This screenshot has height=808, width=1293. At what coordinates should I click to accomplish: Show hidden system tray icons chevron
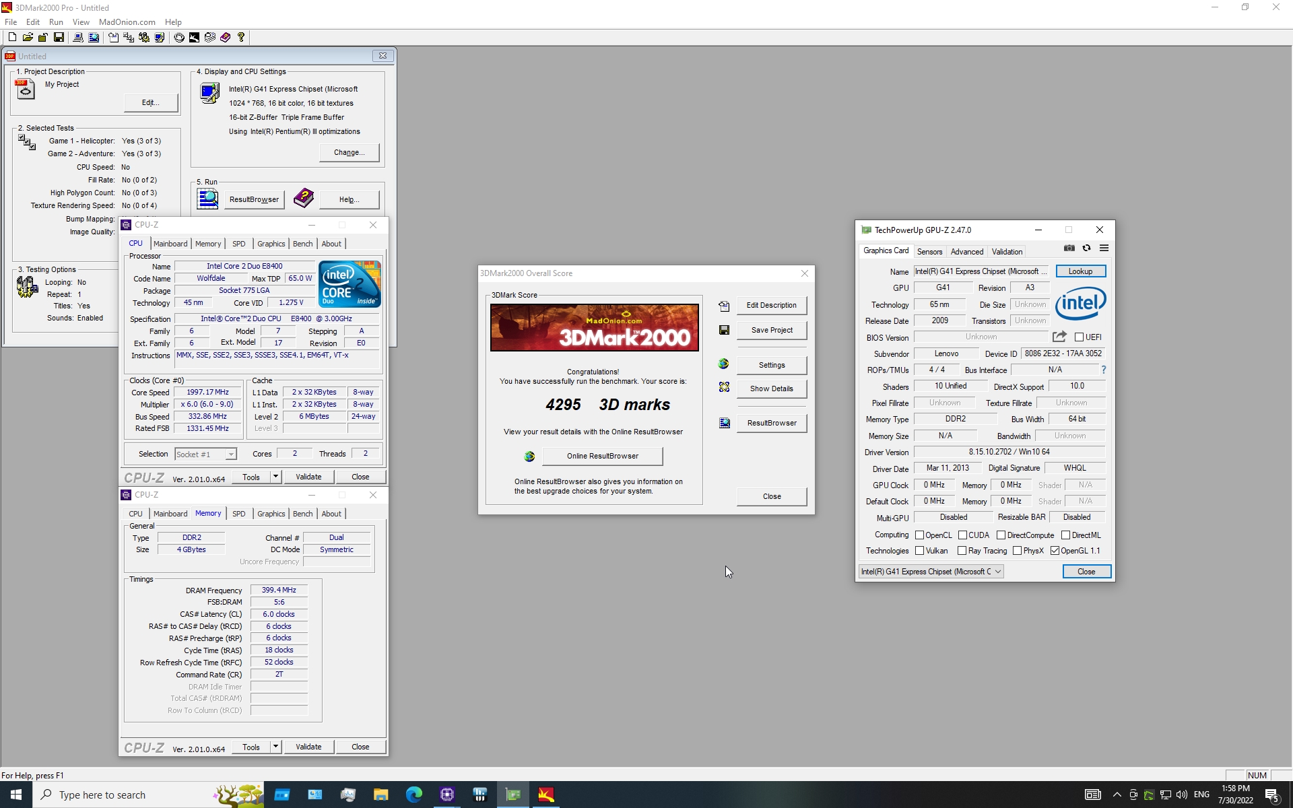[1117, 795]
